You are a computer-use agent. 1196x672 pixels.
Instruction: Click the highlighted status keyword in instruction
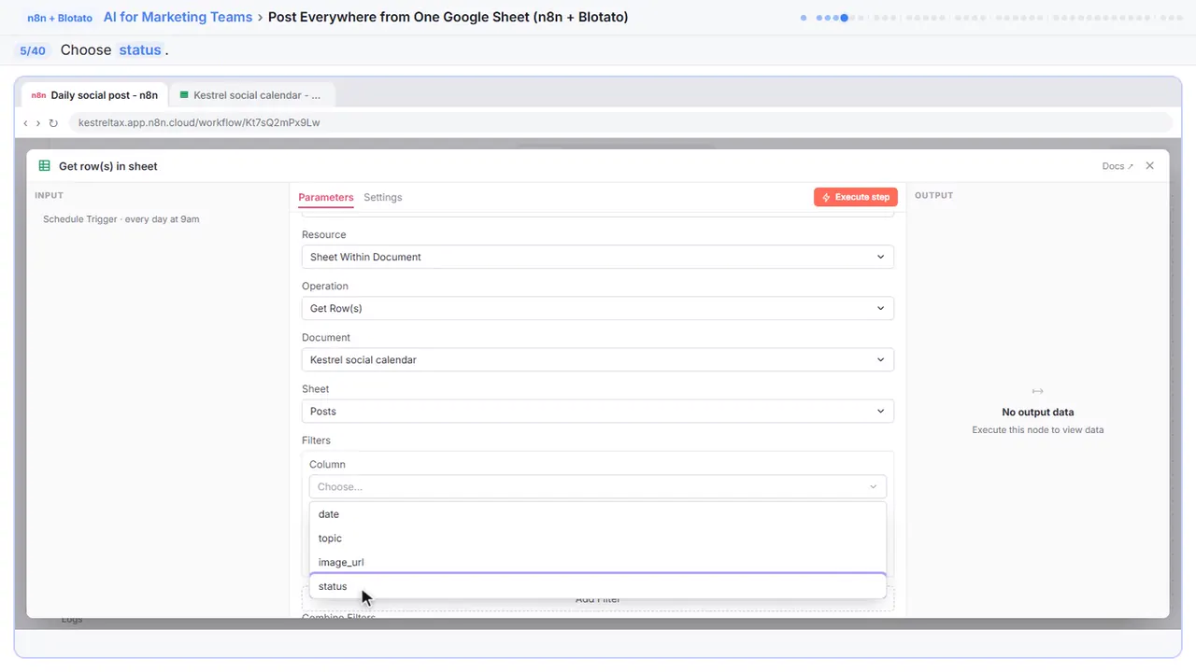[140, 49]
